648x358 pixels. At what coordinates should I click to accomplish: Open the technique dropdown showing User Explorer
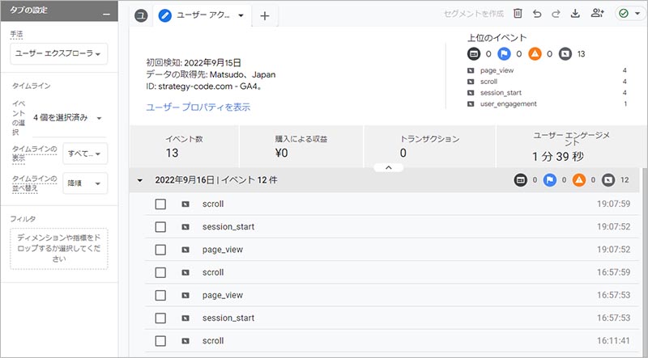click(x=59, y=55)
